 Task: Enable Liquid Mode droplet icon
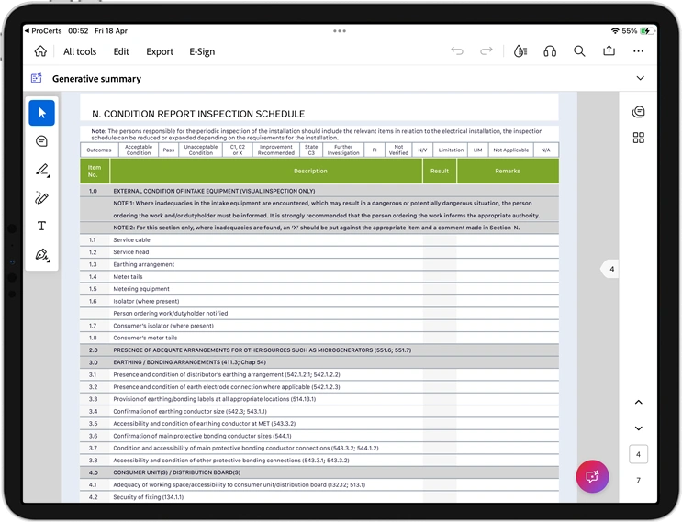pyautogui.click(x=520, y=51)
